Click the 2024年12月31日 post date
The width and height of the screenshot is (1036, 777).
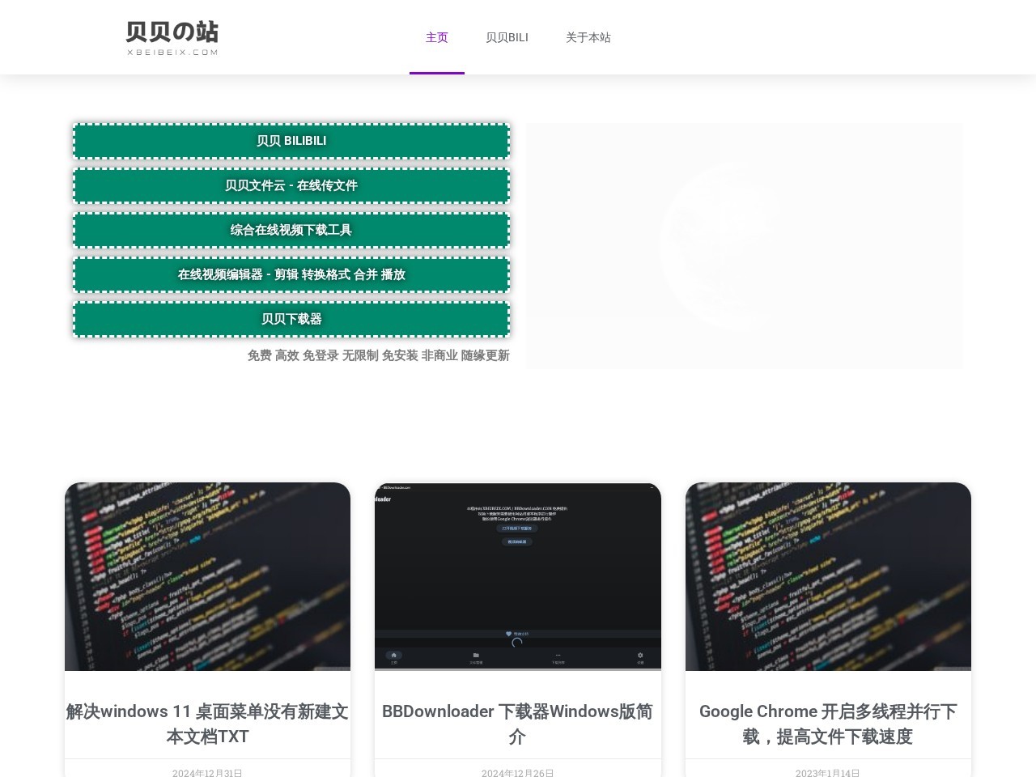207,772
